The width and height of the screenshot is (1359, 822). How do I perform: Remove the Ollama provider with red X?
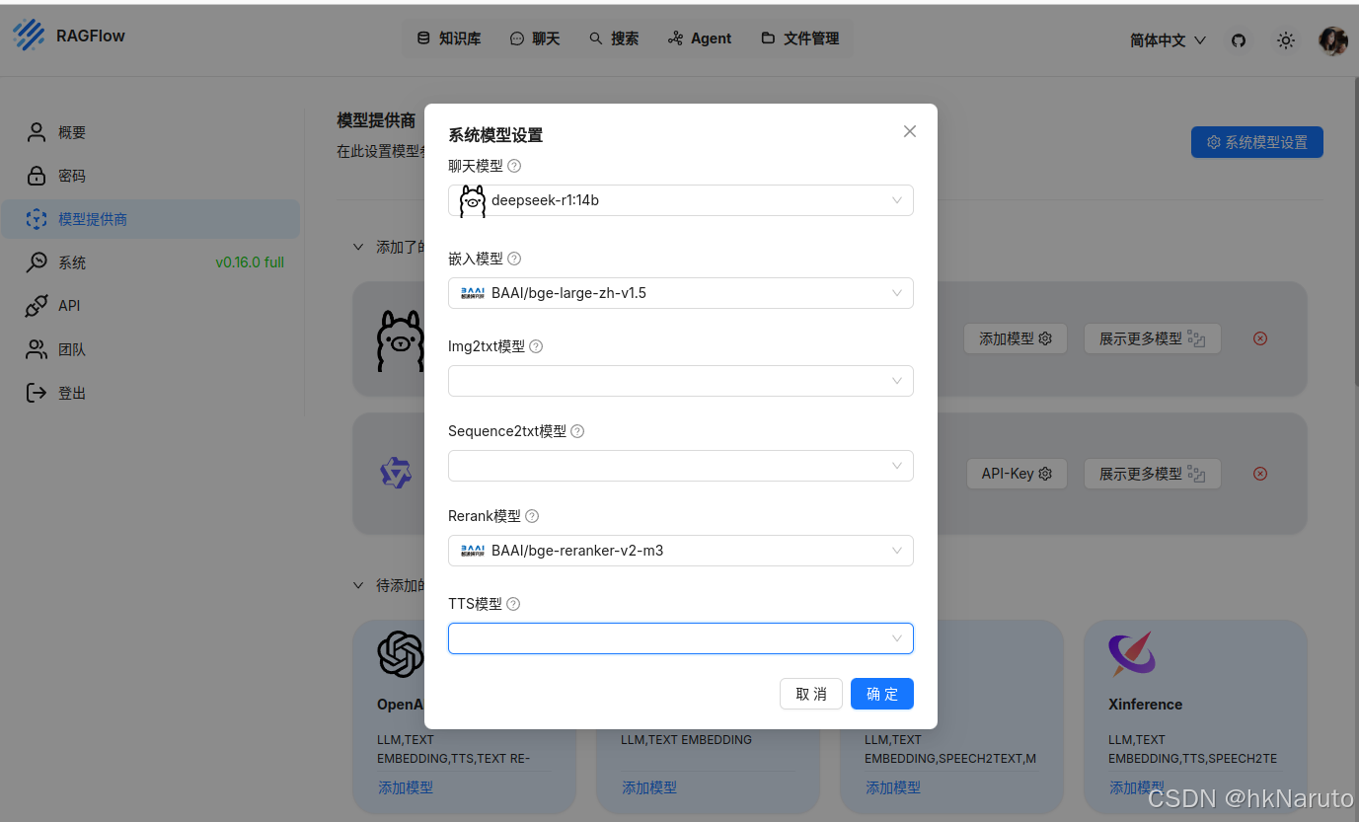coord(1260,338)
